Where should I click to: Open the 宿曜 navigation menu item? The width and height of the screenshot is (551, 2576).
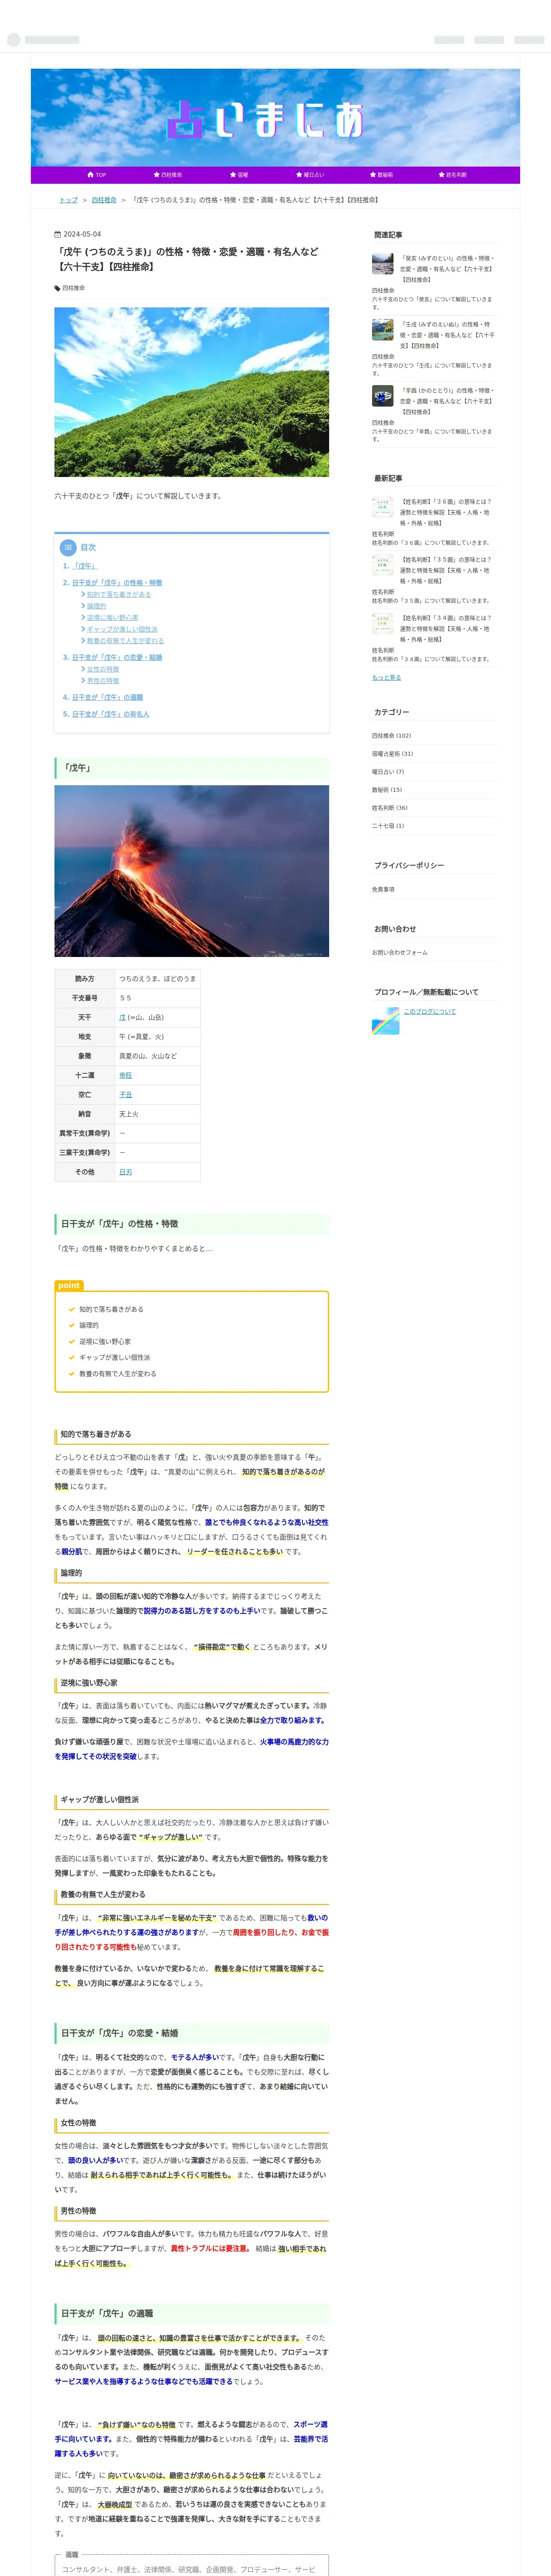tap(239, 175)
